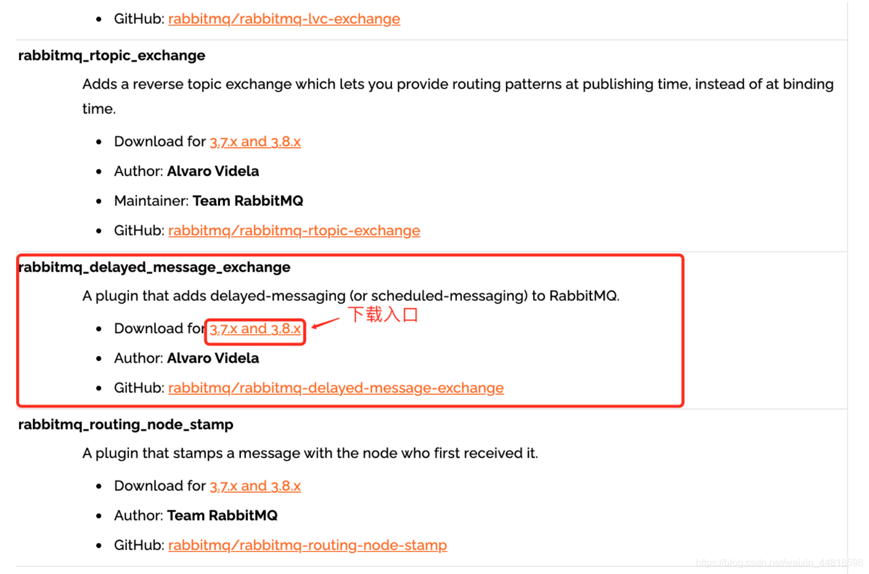This screenshot has width=869, height=574.
Task: Click 'Maintainer: Team RabbitMQ' text
Action: tap(208, 201)
